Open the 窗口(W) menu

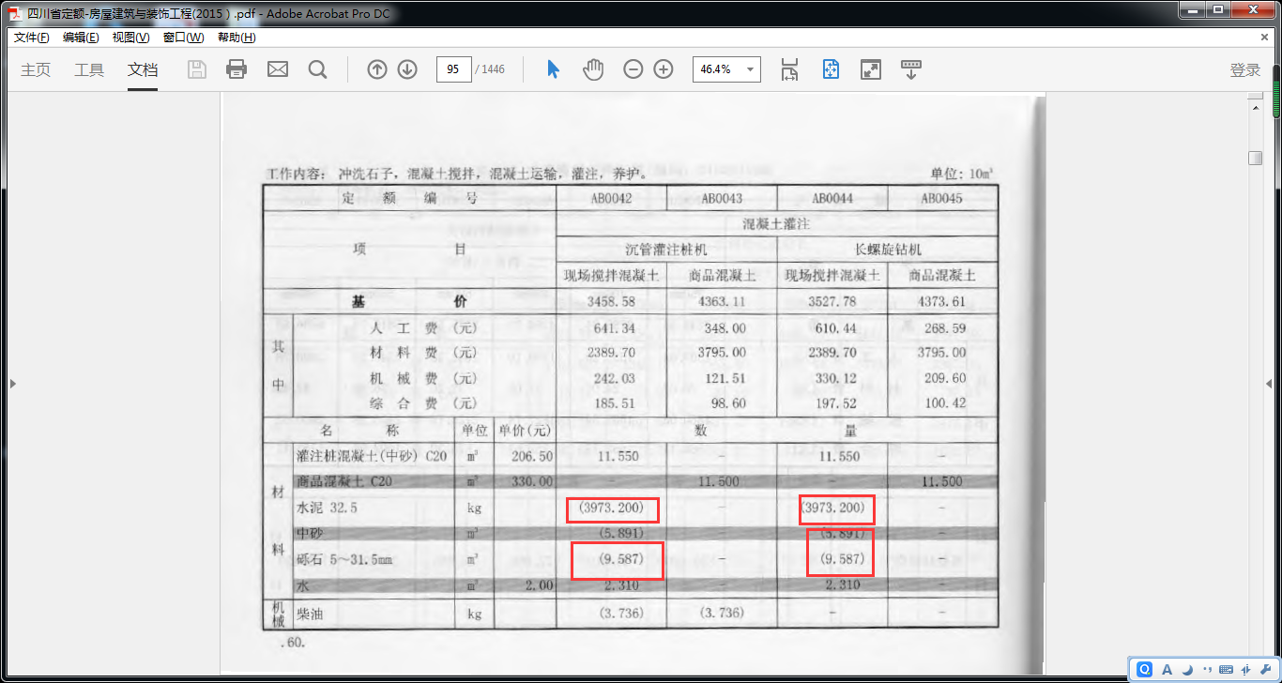(183, 38)
